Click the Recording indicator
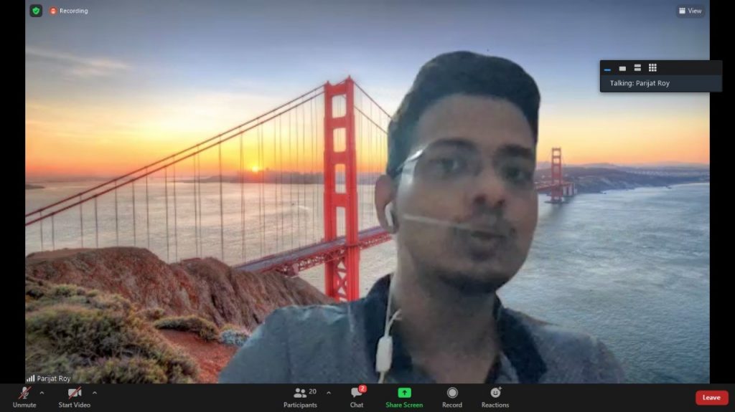Viewport: 735px width, 412px height. (69, 11)
